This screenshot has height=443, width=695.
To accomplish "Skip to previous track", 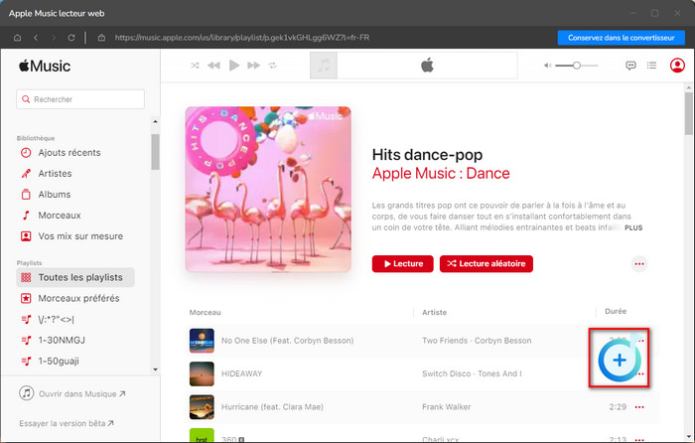I will pos(213,66).
